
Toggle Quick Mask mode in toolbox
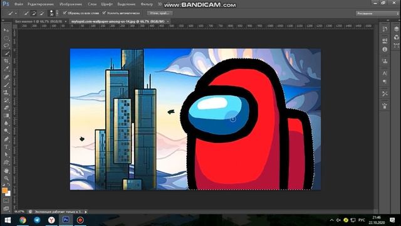pyautogui.click(x=6, y=201)
